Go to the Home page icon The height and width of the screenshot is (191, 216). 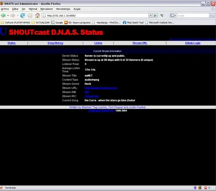pos(37,15)
